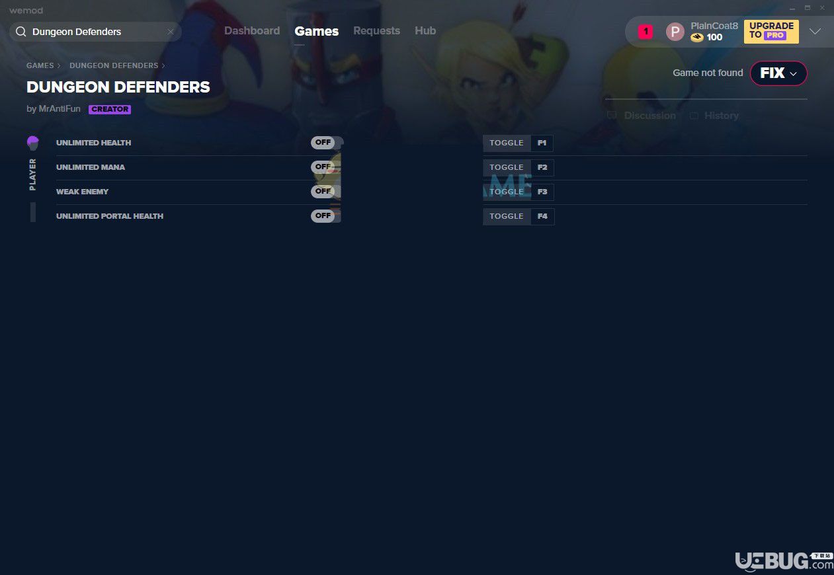Click the Game not found status text
Image resolution: width=834 pixels, height=575 pixels.
pyautogui.click(x=708, y=73)
